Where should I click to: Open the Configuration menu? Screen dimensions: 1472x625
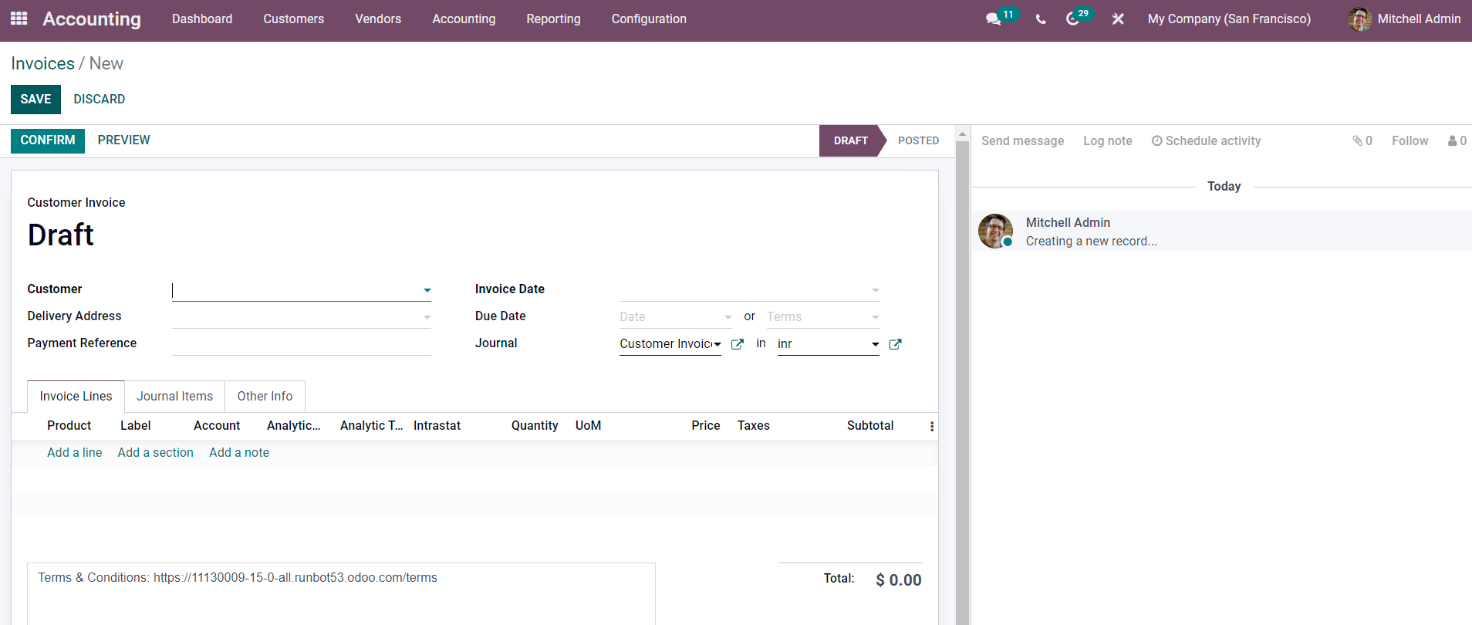click(649, 19)
